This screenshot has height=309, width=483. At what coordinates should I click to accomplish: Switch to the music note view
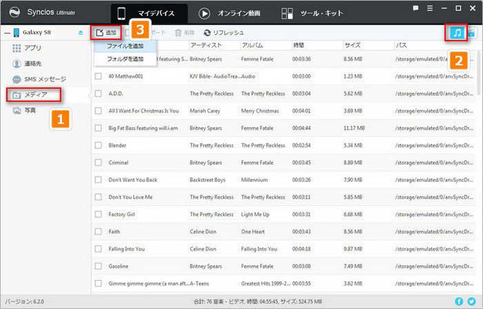coord(457,32)
